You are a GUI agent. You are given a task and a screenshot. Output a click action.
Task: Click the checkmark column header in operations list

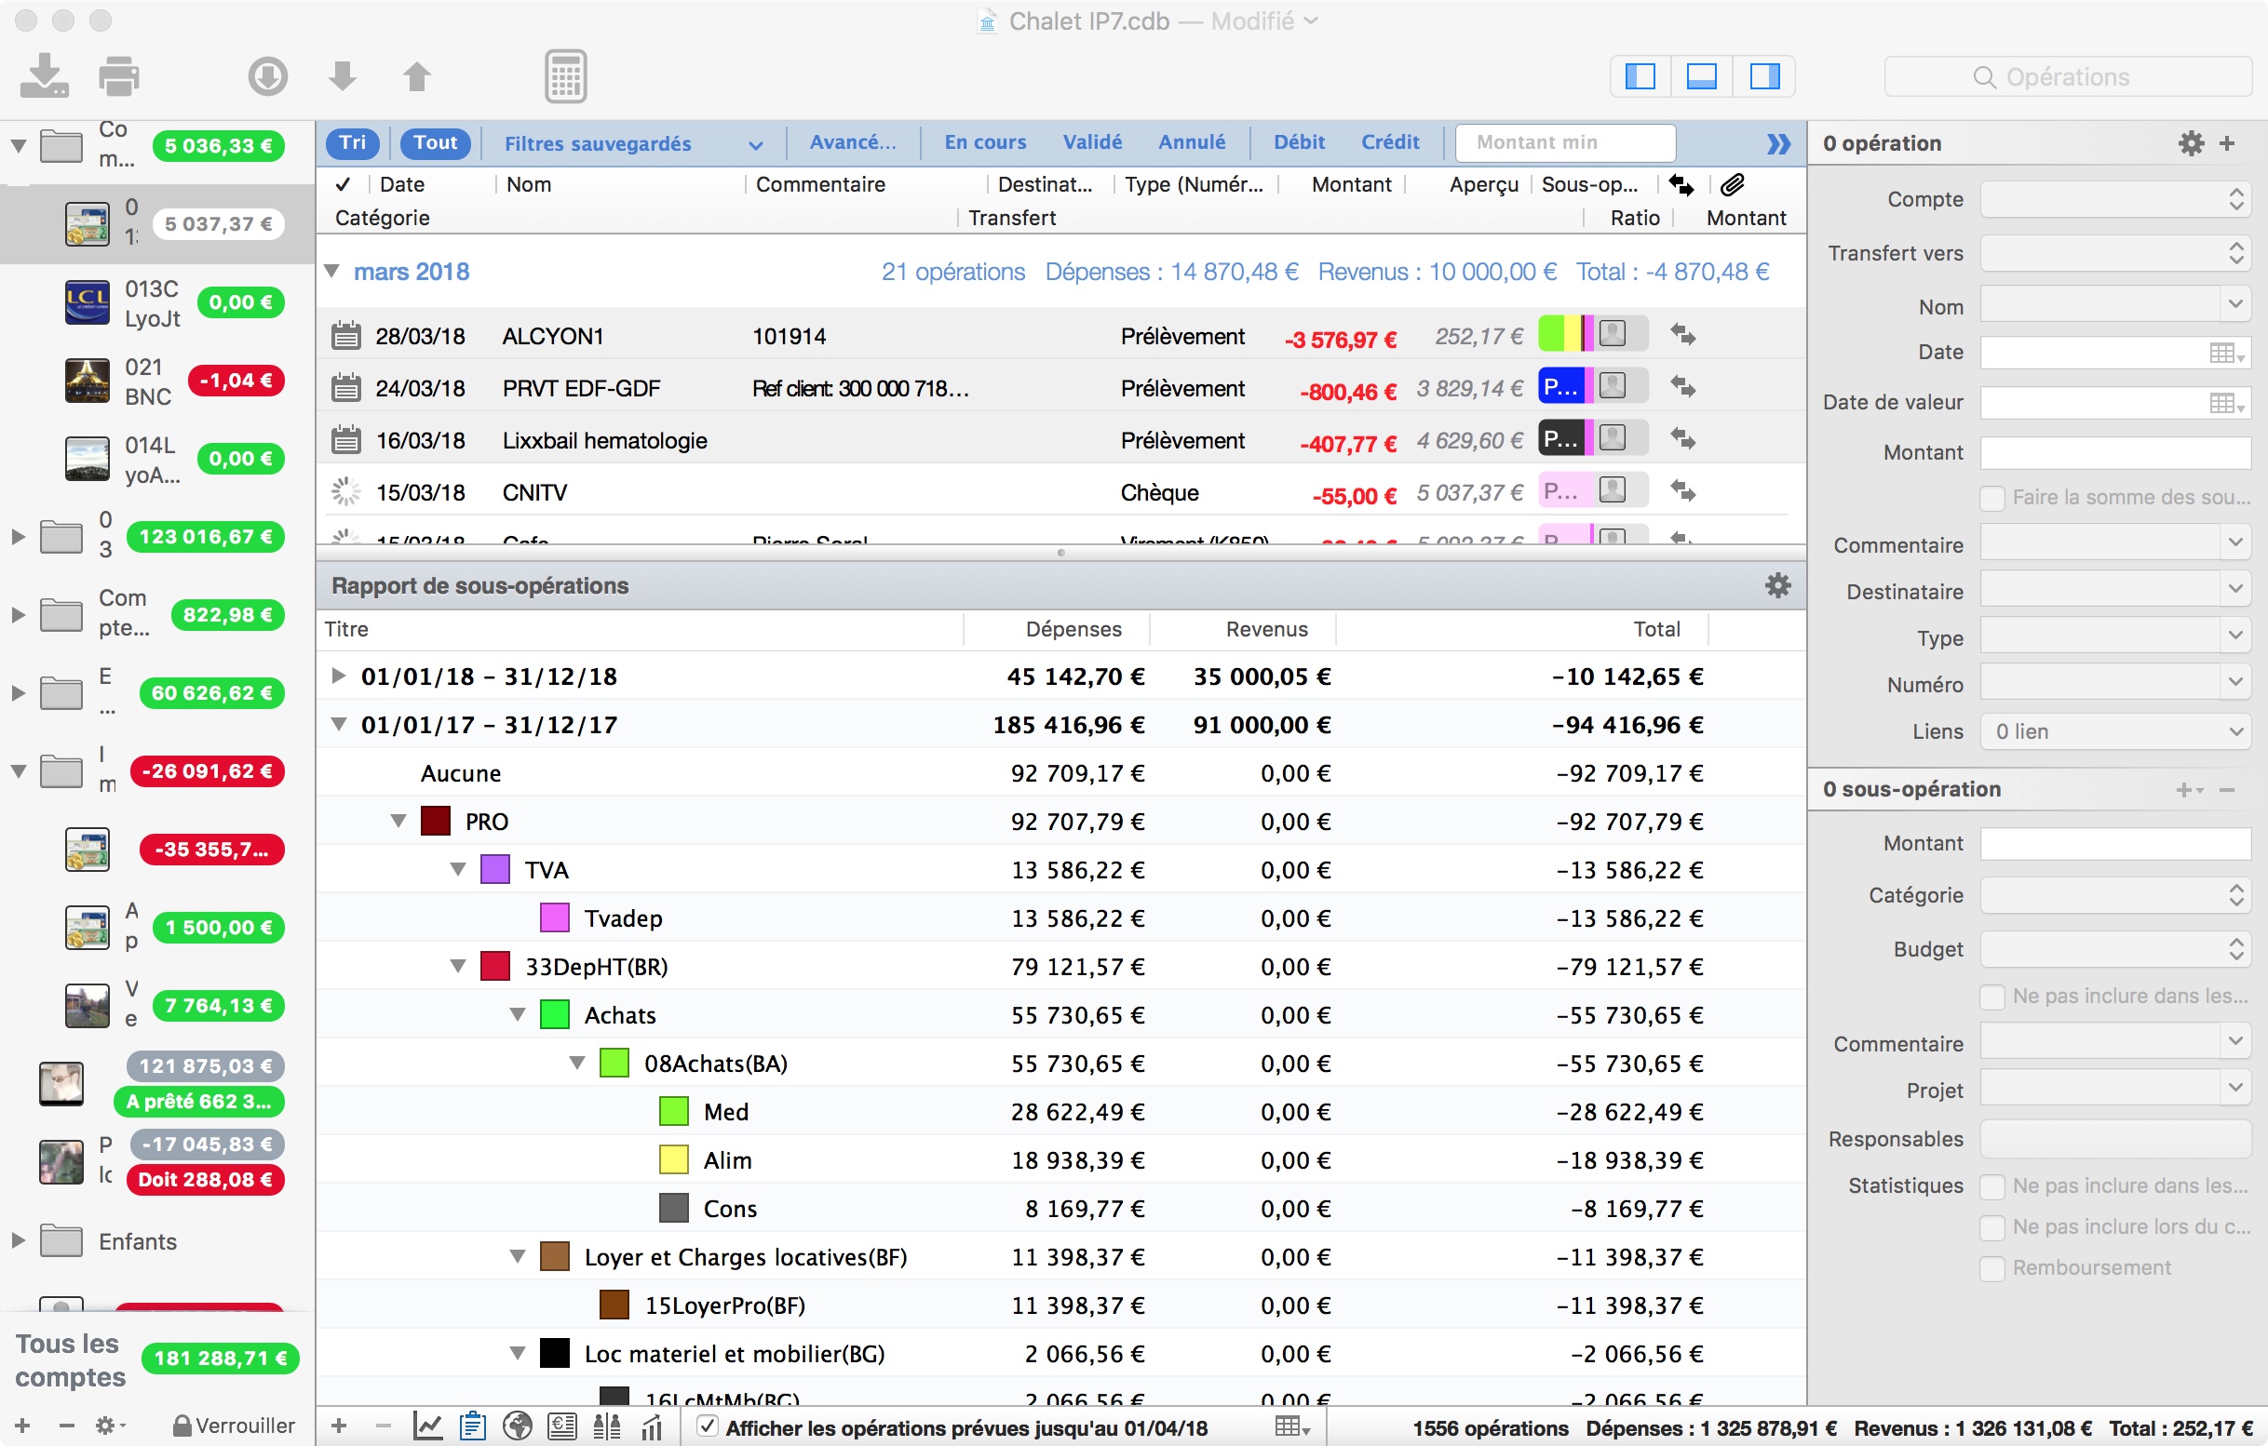pyautogui.click(x=343, y=184)
